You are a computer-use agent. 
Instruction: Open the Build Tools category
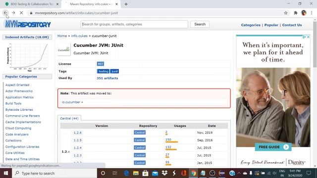click(13, 103)
